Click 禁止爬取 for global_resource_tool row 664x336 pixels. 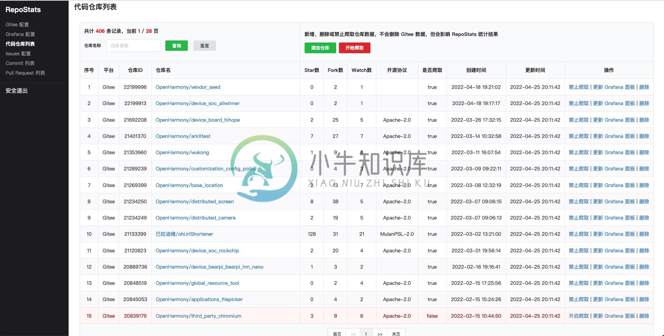[x=579, y=283]
